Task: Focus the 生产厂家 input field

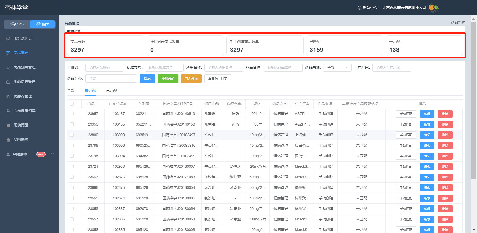Action: (392, 68)
